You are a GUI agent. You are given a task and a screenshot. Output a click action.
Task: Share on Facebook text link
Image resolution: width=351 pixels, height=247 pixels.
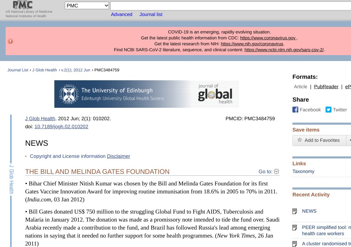click(x=310, y=110)
